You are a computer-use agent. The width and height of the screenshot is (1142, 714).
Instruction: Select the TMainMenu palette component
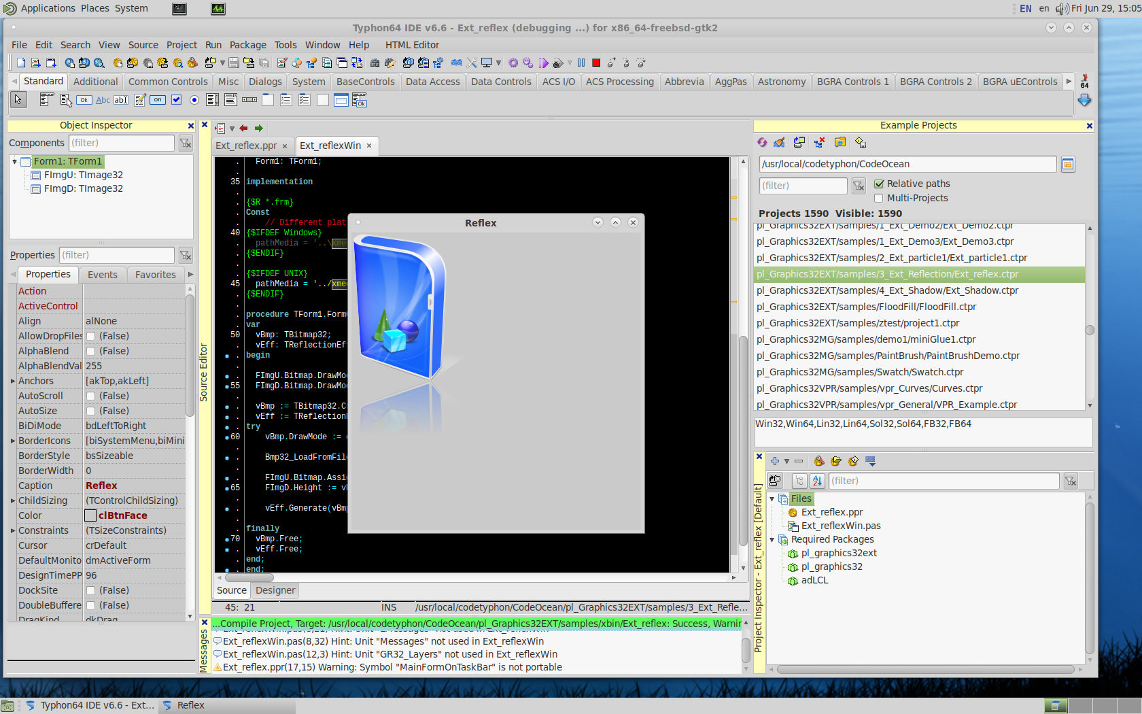click(47, 100)
